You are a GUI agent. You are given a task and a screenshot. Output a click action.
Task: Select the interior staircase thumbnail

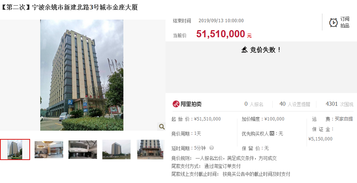(x=83, y=149)
